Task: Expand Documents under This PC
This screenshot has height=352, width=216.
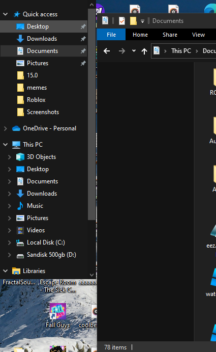Action: pyautogui.click(x=10, y=181)
